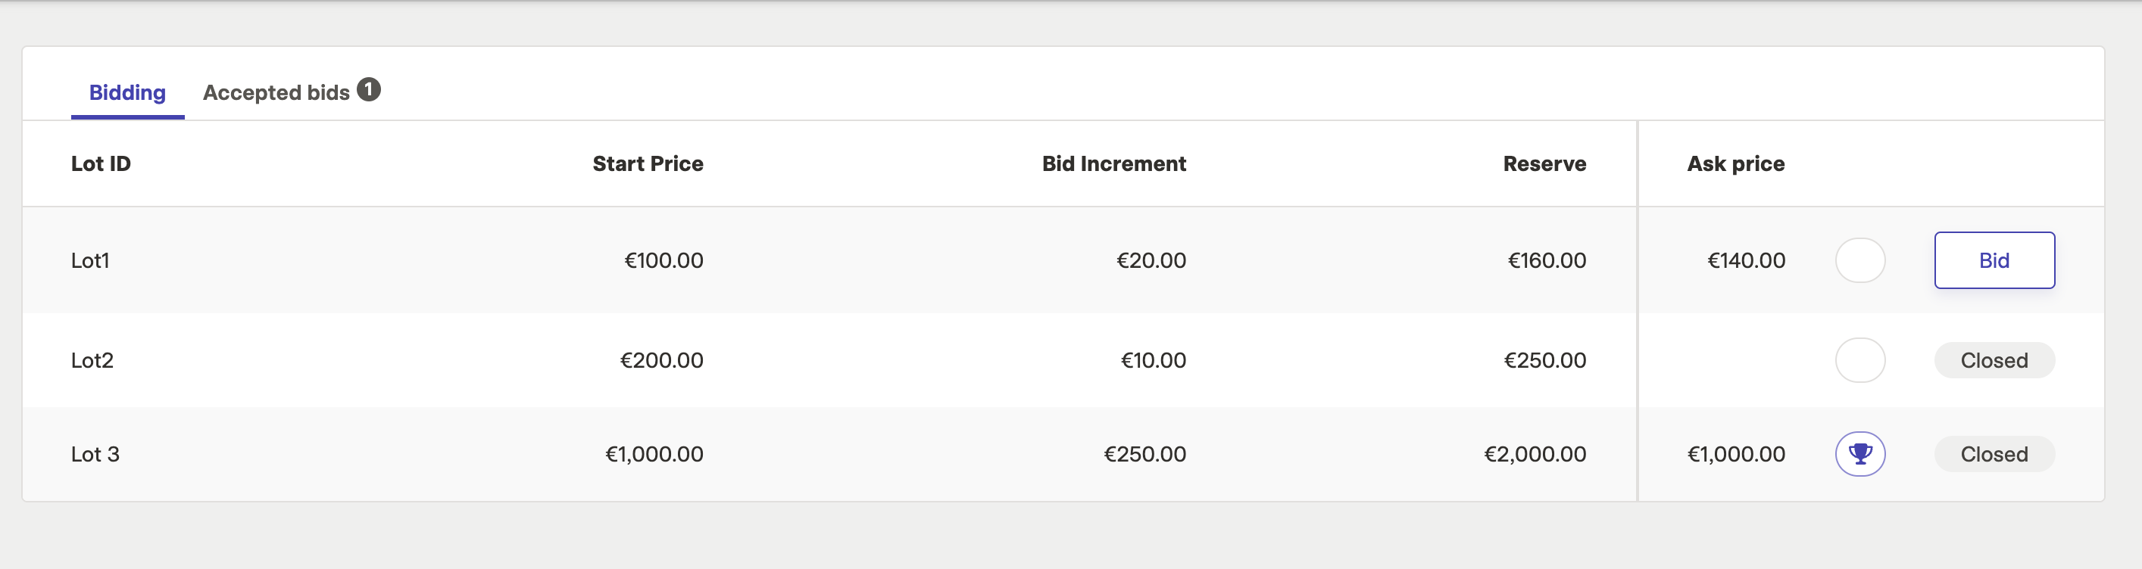Click the Ask price column header
2142x569 pixels.
tap(1735, 163)
